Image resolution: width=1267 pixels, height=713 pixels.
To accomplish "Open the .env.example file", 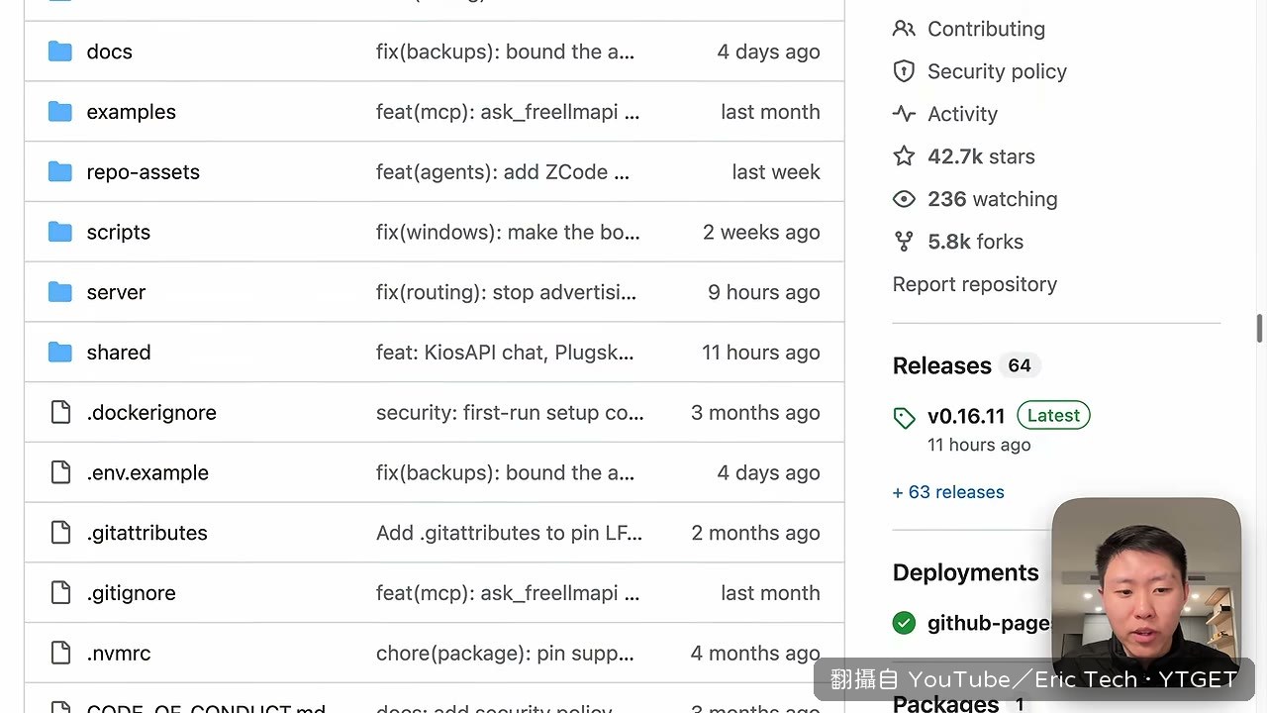I will tap(147, 472).
